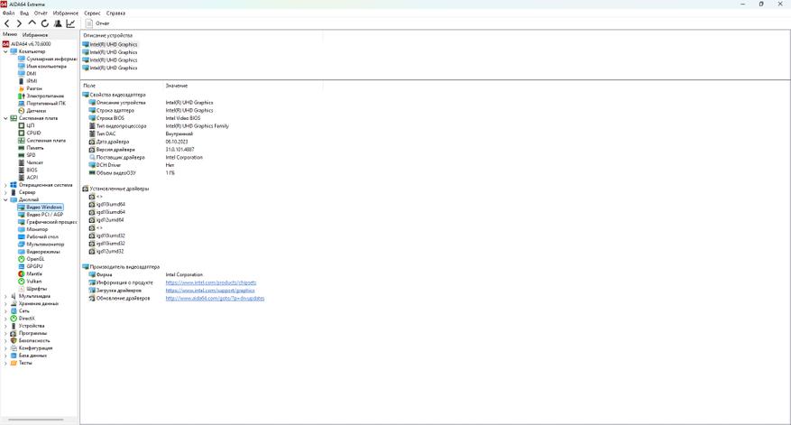Select the AIDA64 v6.70.6000 root item

(27, 44)
